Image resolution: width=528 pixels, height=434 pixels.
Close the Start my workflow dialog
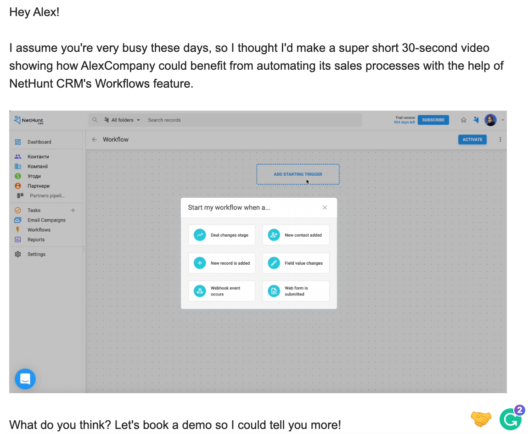click(x=325, y=207)
